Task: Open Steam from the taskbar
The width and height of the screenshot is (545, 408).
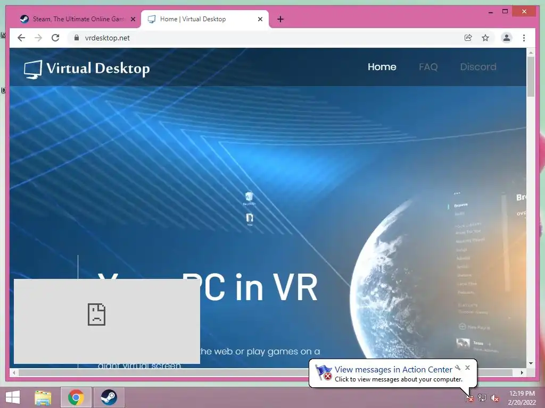Action: (x=109, y=397)
